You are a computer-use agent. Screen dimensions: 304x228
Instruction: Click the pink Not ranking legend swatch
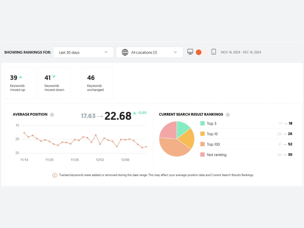(x=202, y=155)
